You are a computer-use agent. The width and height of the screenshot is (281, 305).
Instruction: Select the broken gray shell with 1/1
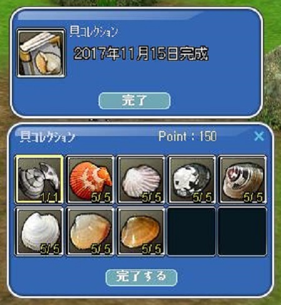click(39, 180)
